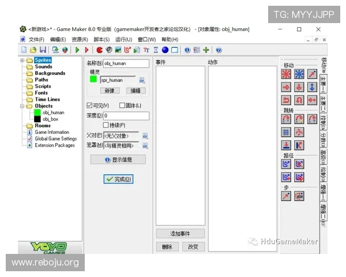Select the blue Move Free action icon
346x277 pixels.
(x=299, y=74)
